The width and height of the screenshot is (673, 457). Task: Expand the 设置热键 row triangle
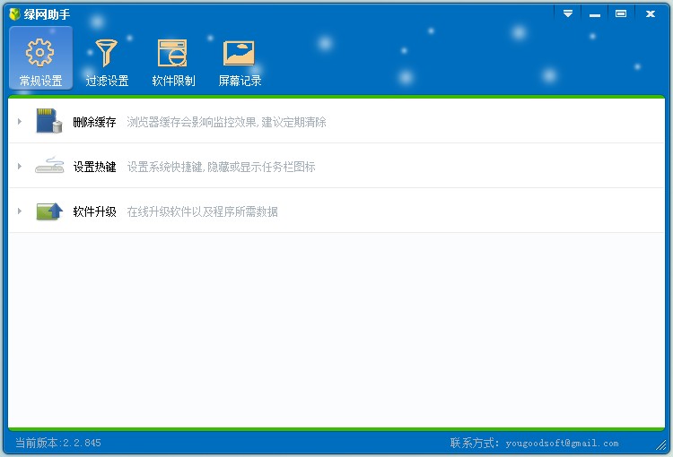click(20, 166)
